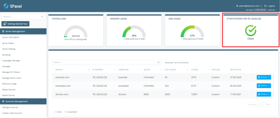280x118 pixels.
Task: Click the 17.09.2021 setup date
Action: [x=235, y=94]
